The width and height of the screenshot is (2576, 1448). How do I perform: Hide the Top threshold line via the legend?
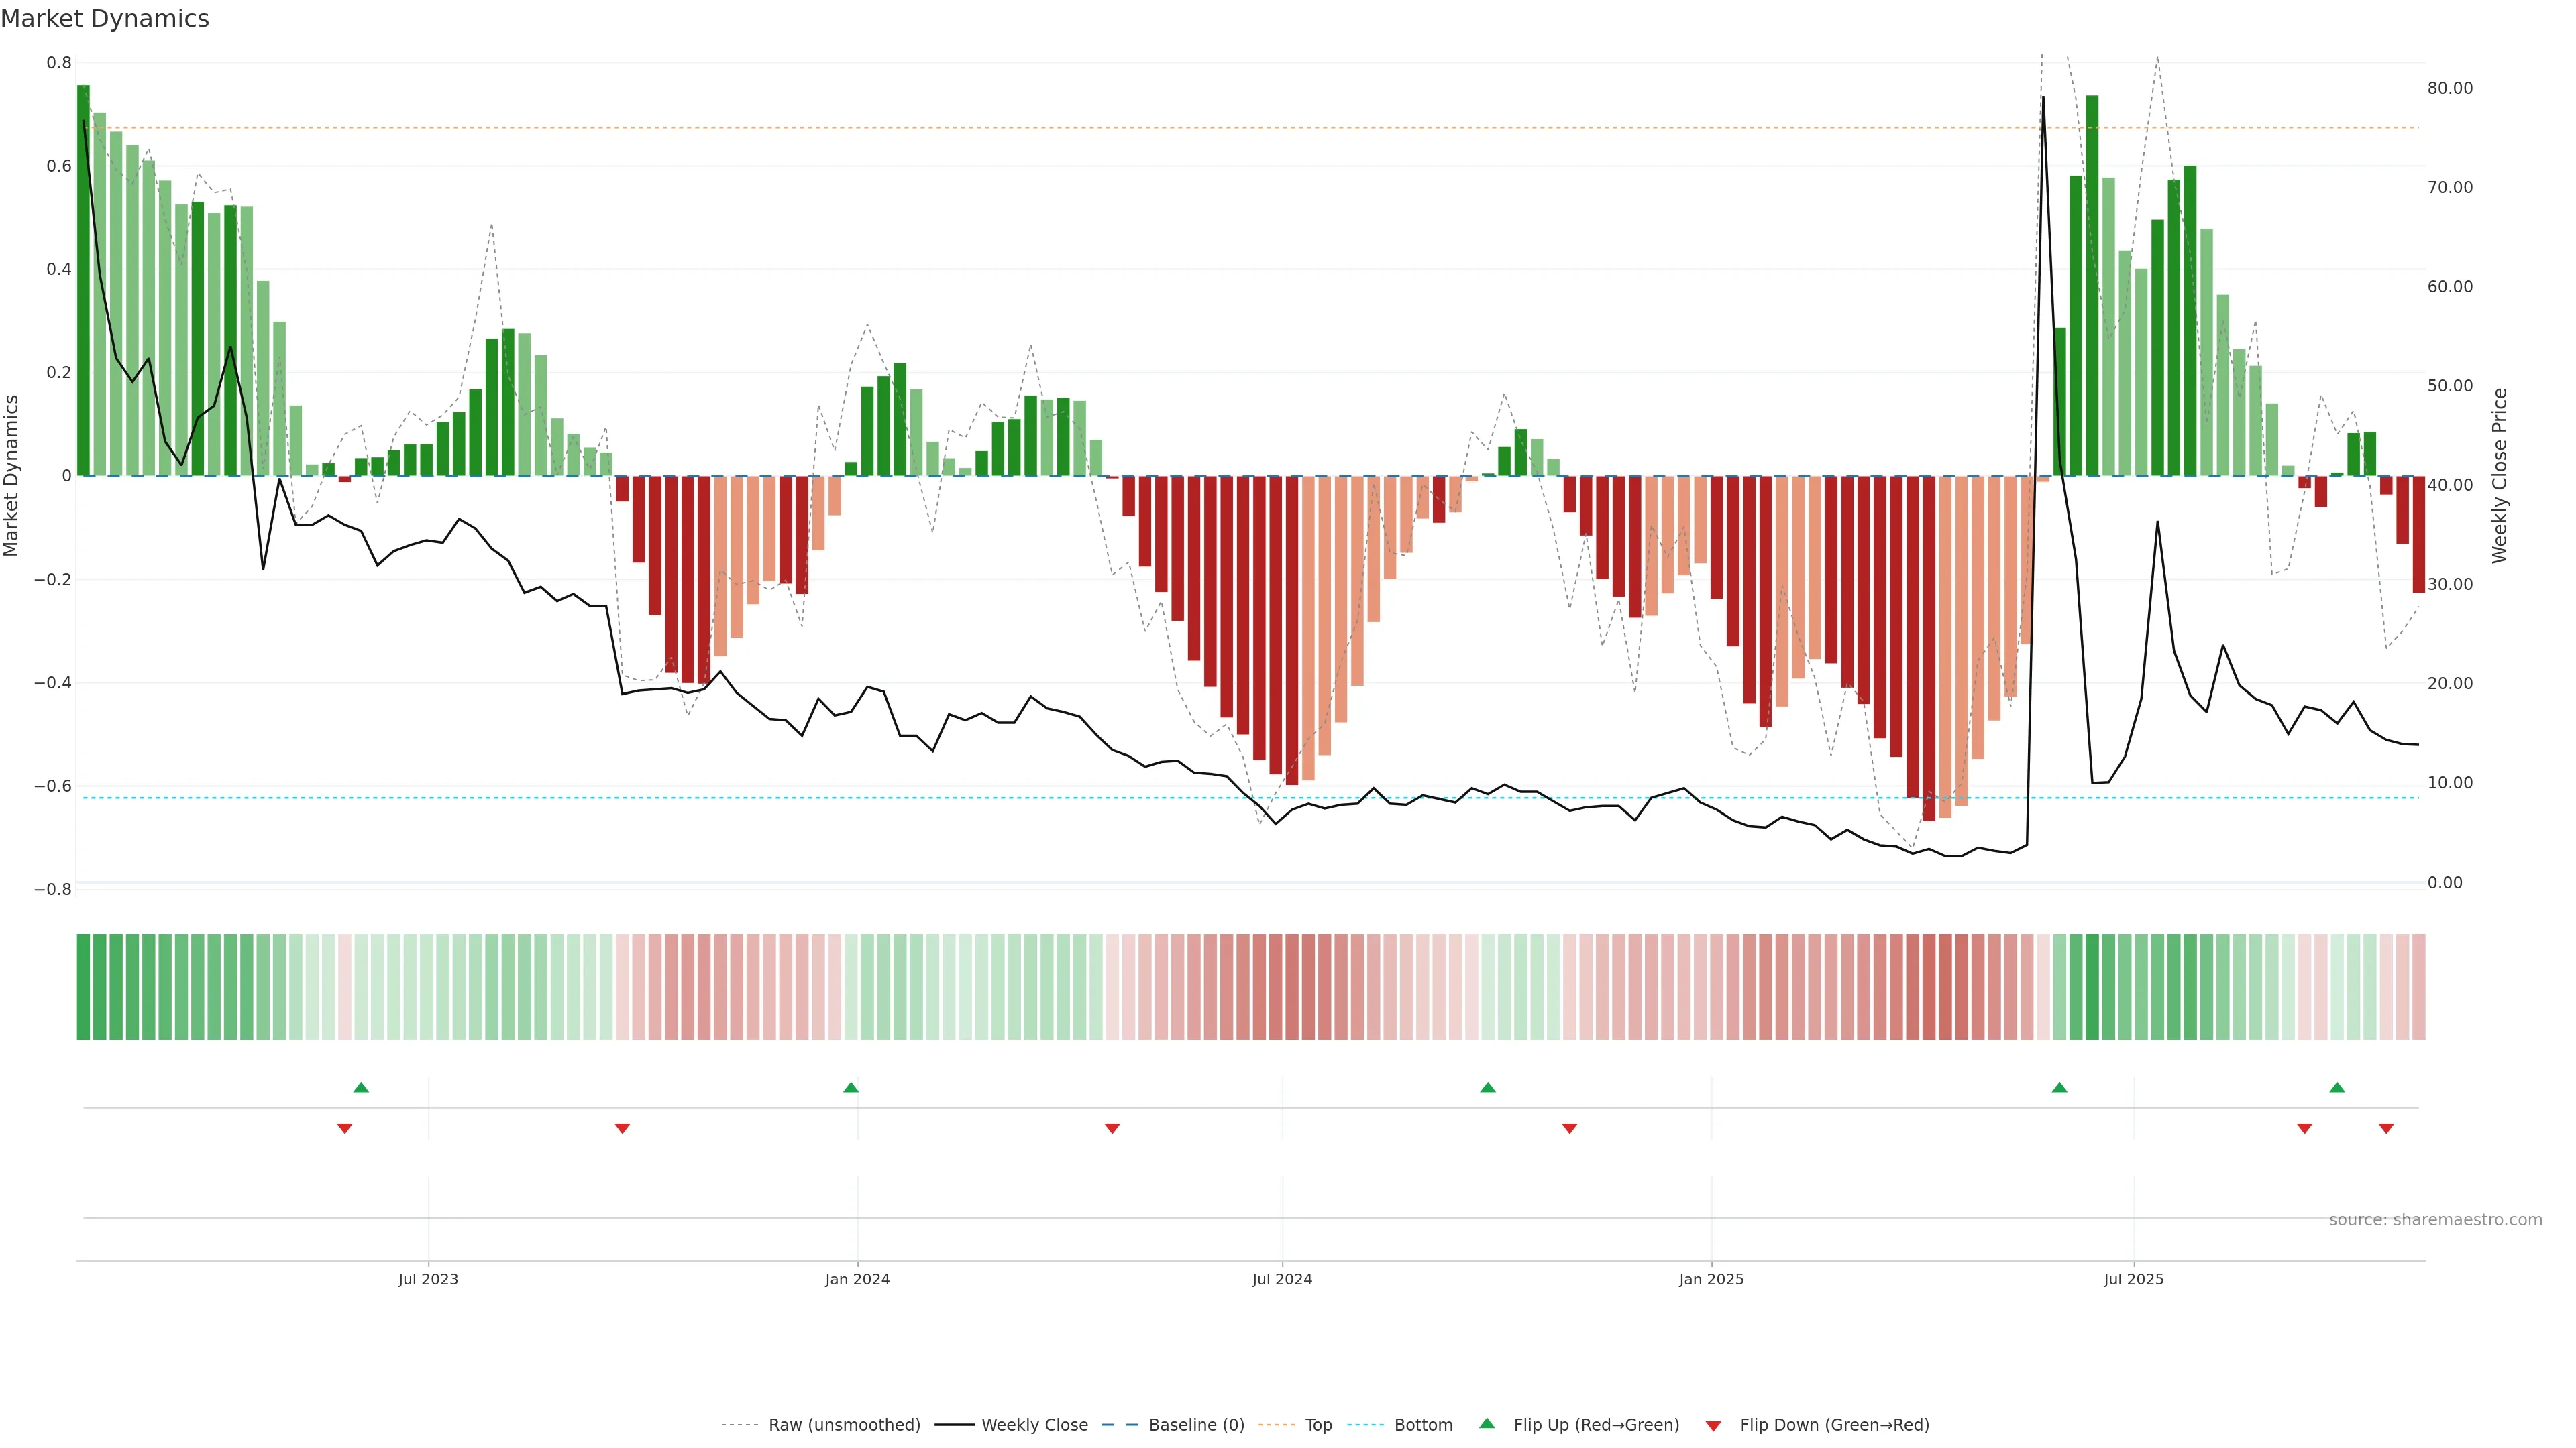(1318, 1425)
